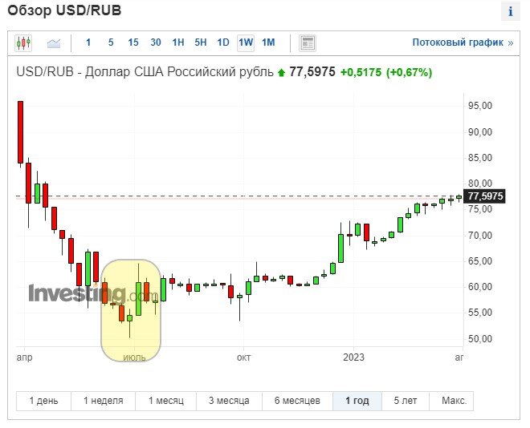Click the 50,00 axis label
The height and width of the screenshot is (428, 530).
[x=479, y=338]
